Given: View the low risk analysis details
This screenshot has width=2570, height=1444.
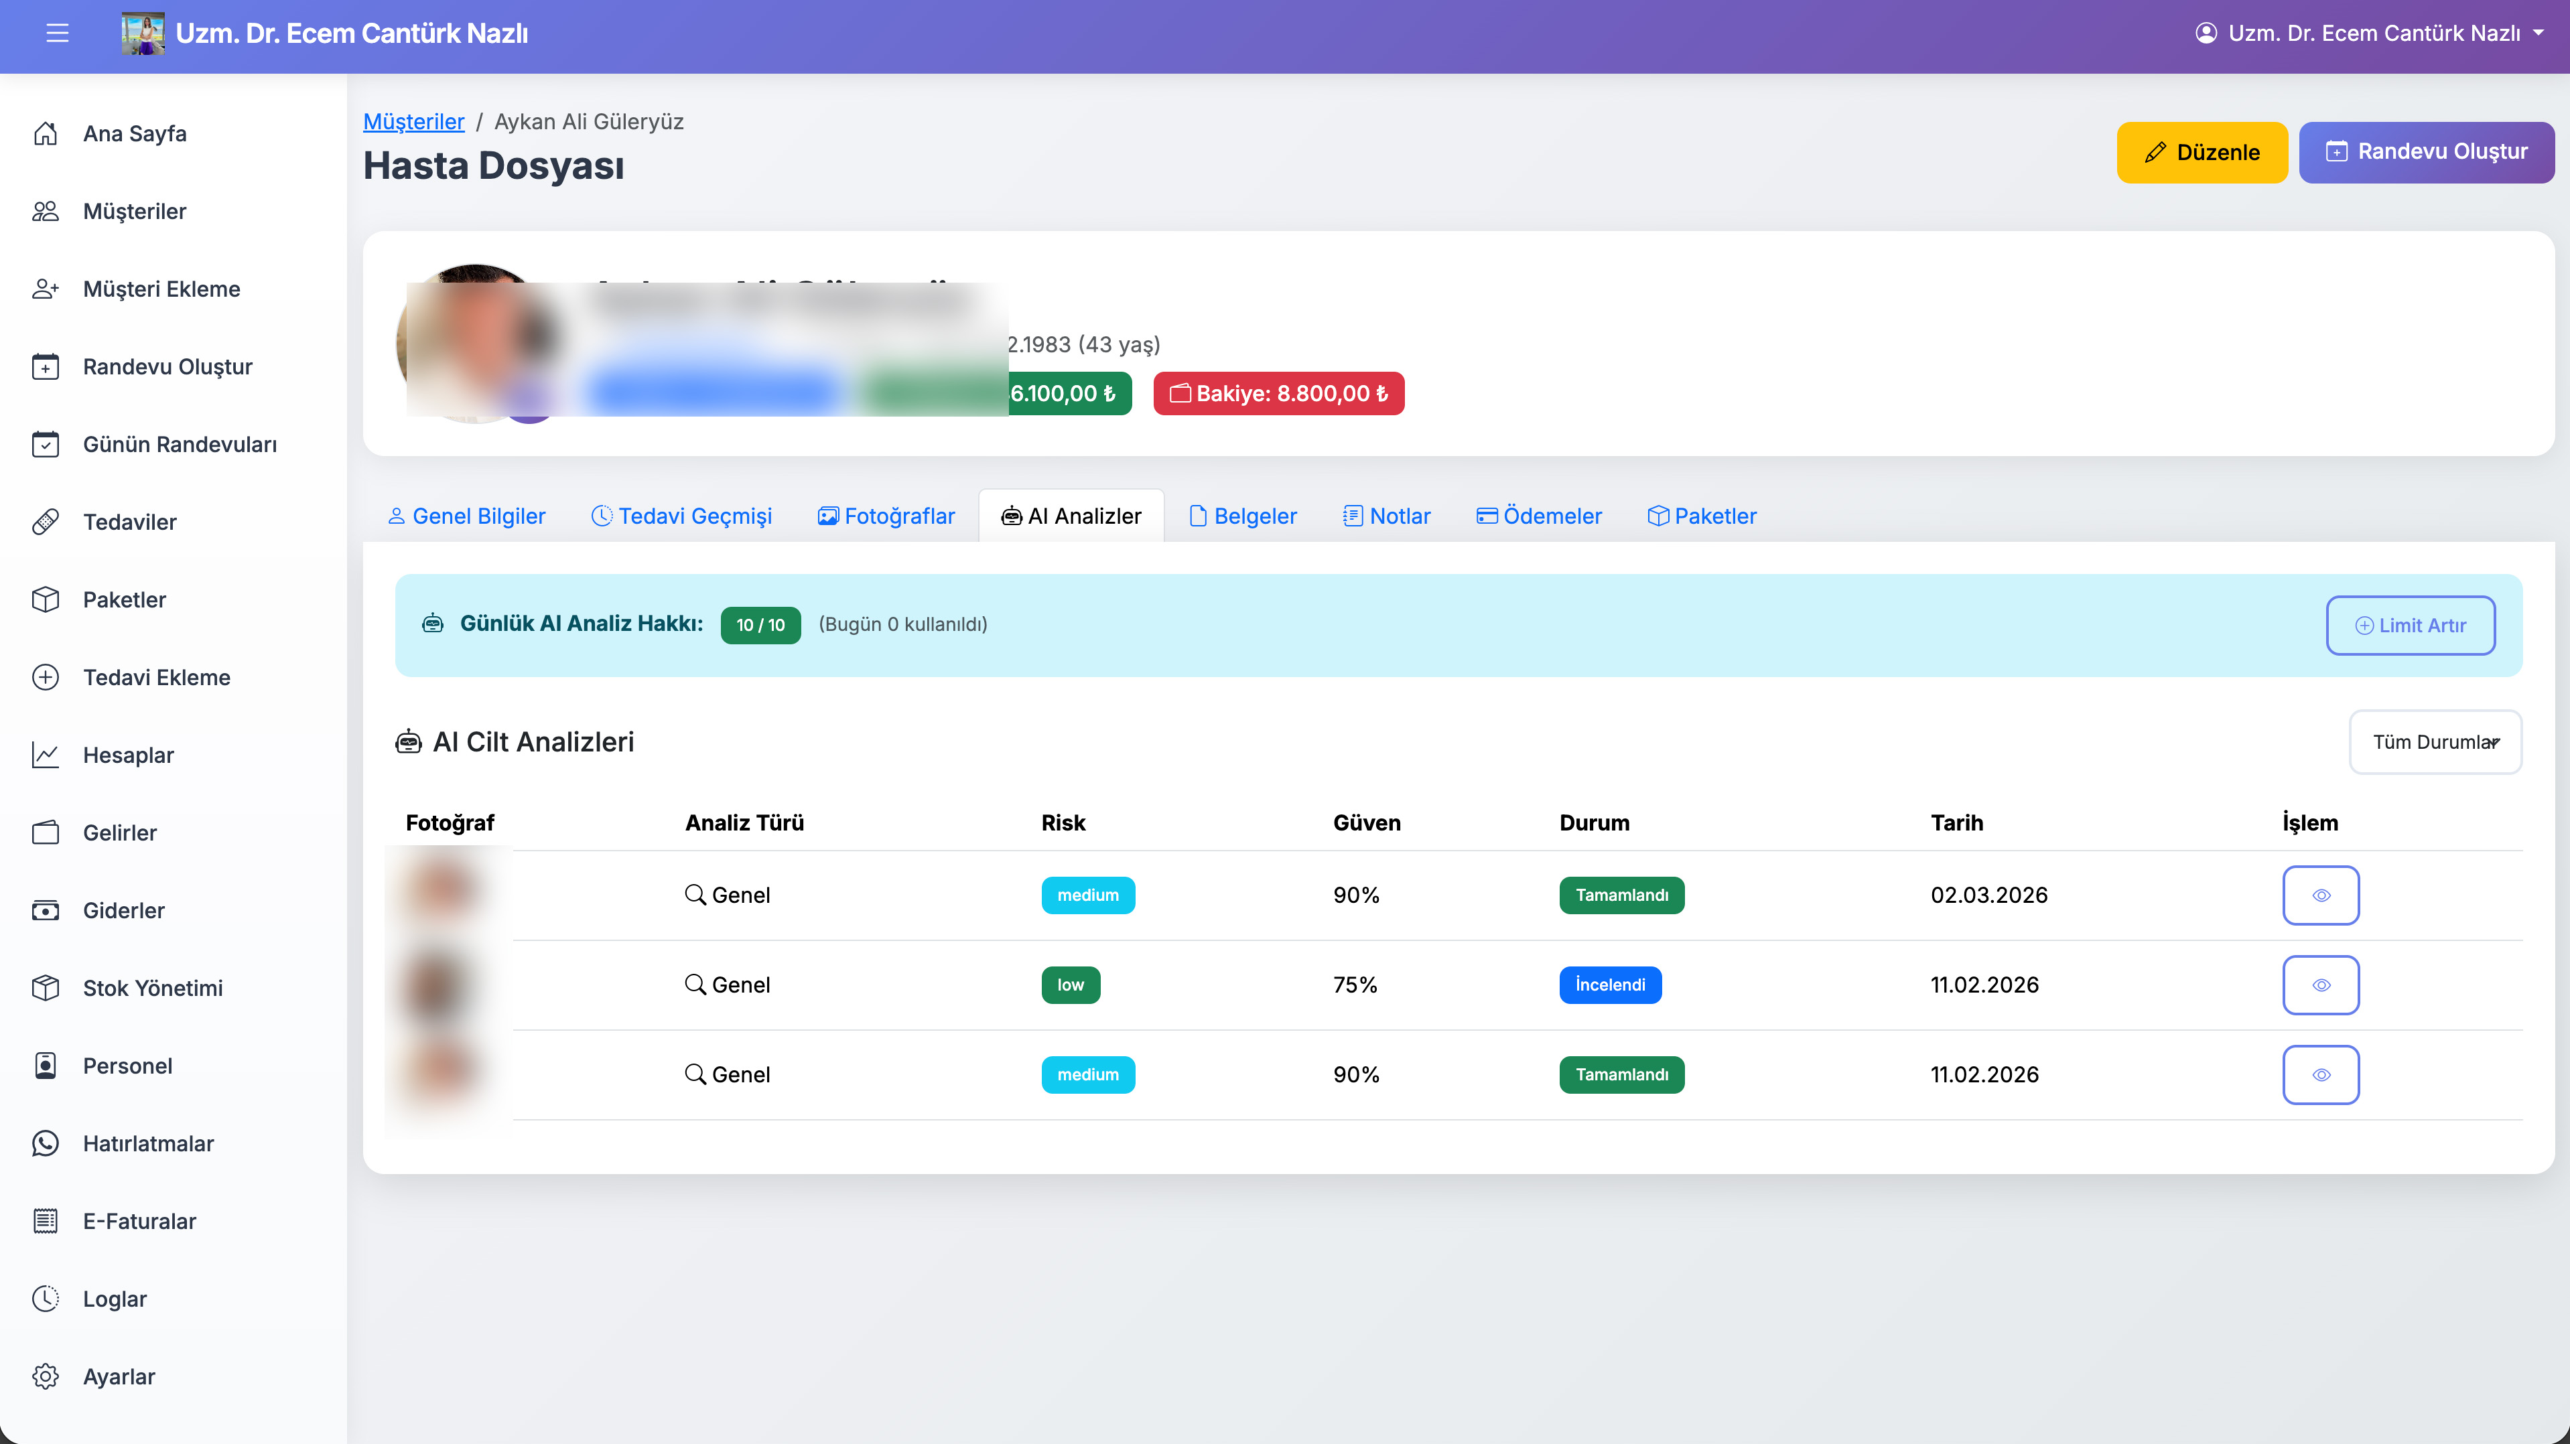Looking at the screenshot, I should [2321, 985].
